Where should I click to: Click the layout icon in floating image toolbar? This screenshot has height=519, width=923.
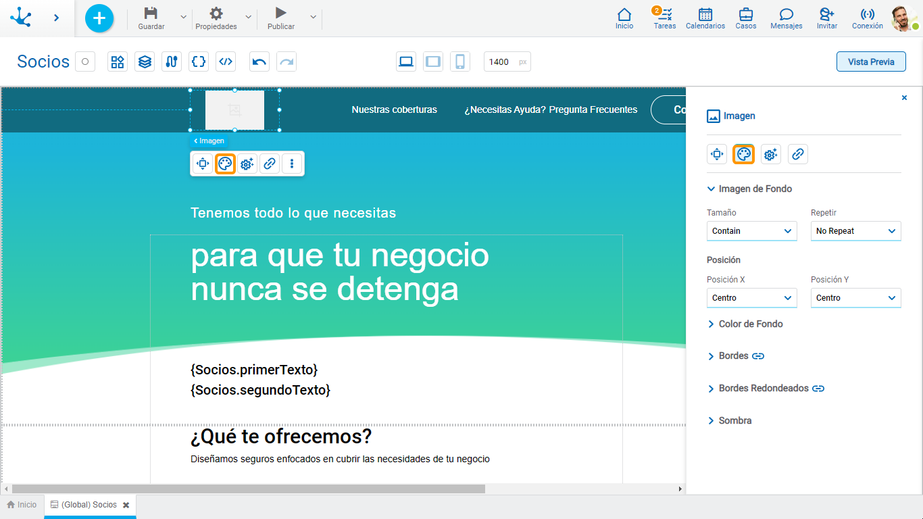pyautogui.click(x=202, y=164)
